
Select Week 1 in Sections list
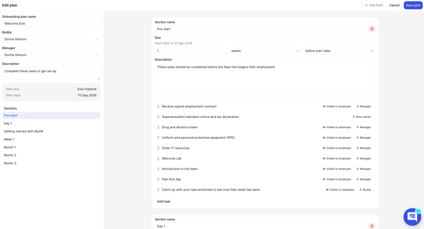coord(51,139)
